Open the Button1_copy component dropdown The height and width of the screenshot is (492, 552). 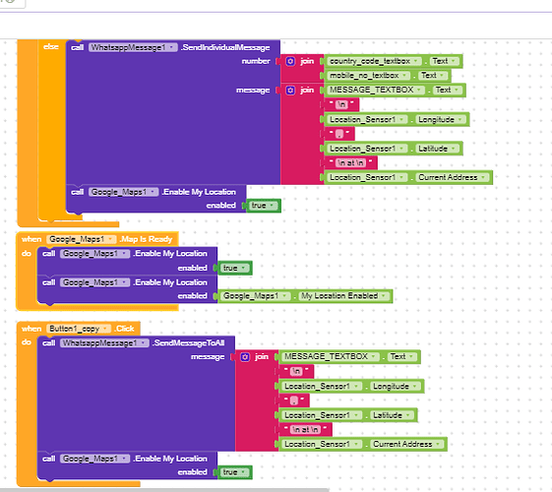pyautogui.click(x=78, y=329)
